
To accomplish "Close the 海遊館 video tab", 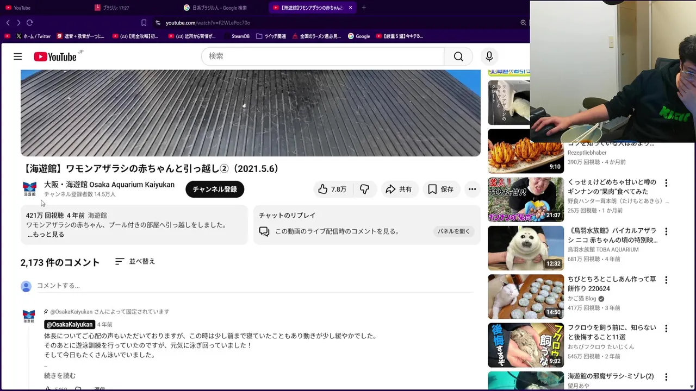I will pyautogui.click(x=350, y=8).
